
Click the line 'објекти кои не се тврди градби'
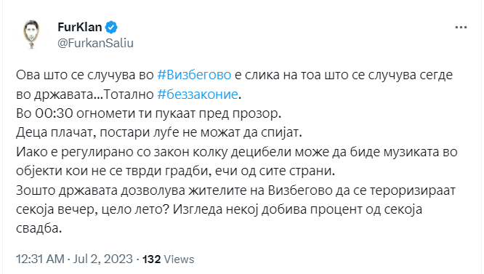tap(175, 171)
